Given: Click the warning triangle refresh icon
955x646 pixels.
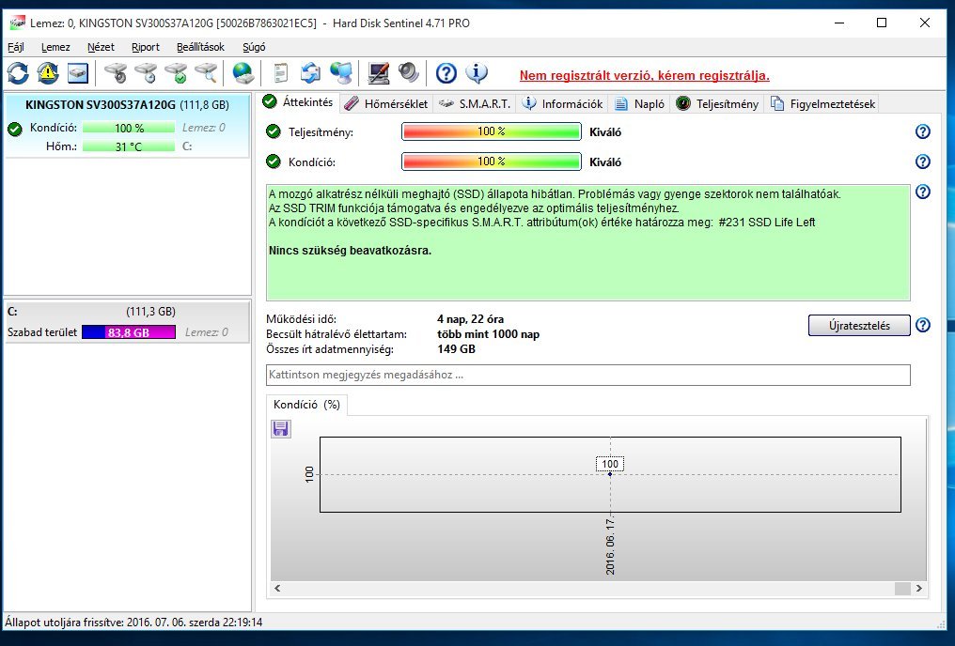Looking at the screenshot, I should 48,73.
